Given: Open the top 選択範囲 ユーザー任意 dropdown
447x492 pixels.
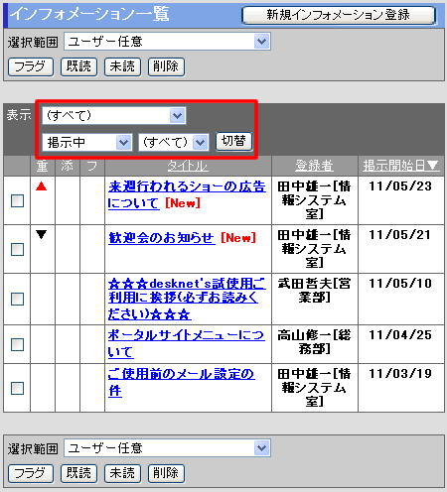Looking at the screenshot, I should click(x=167, y=42).
